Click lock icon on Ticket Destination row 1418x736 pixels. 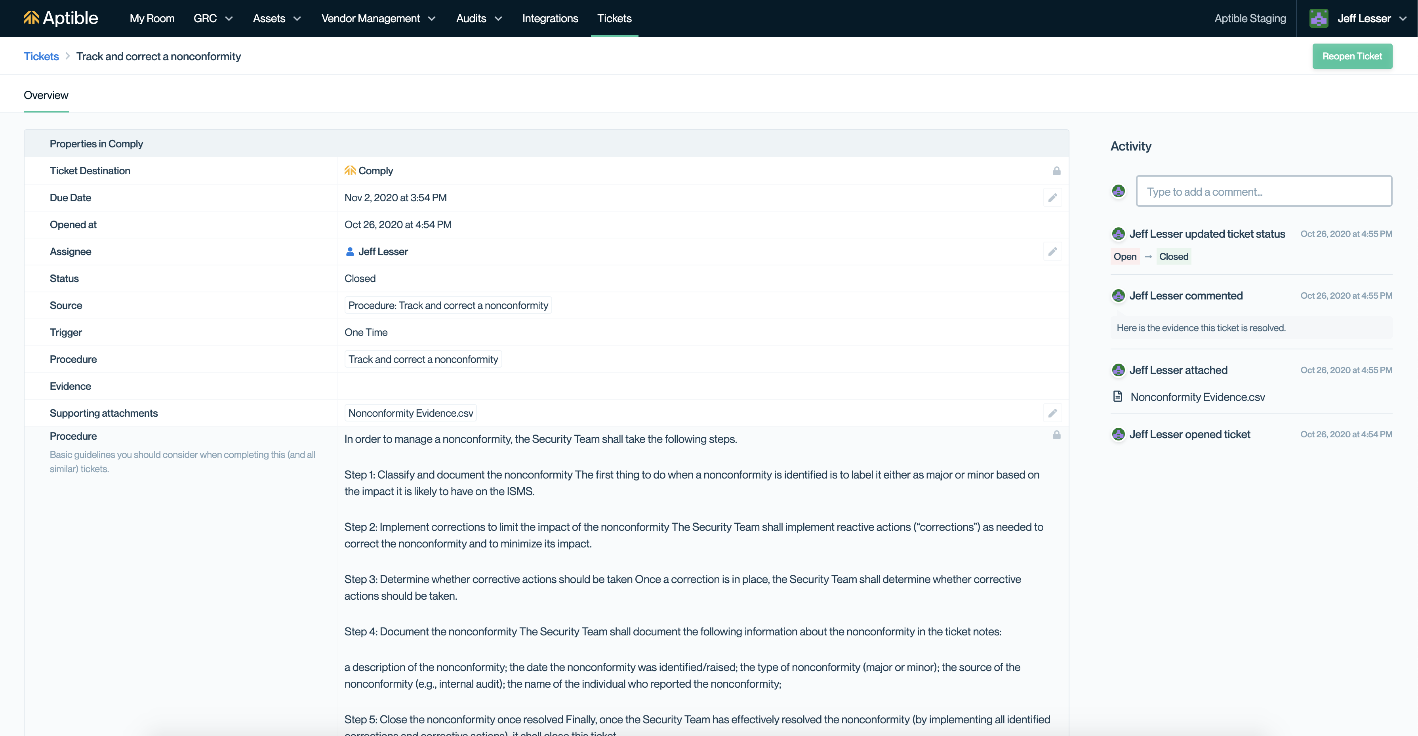[1056, 171]
